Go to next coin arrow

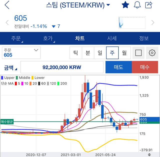tap(153, 22)
